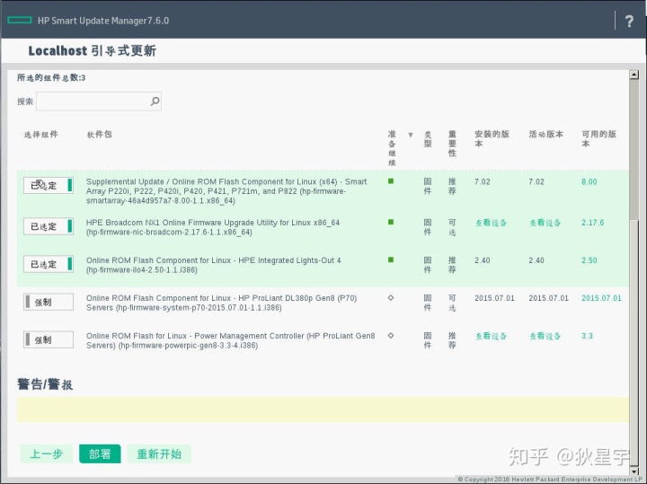Click available version 8.00 link
This screenshot has height=484, width=647.
coord(589,181)
